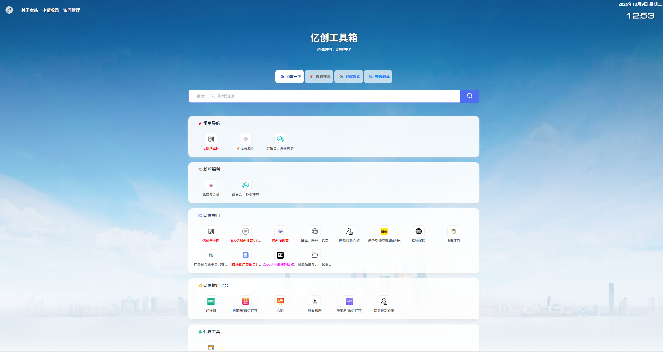Click the compass logo at top left
This screenshot has width=663, height=352.
pos(9,10)
